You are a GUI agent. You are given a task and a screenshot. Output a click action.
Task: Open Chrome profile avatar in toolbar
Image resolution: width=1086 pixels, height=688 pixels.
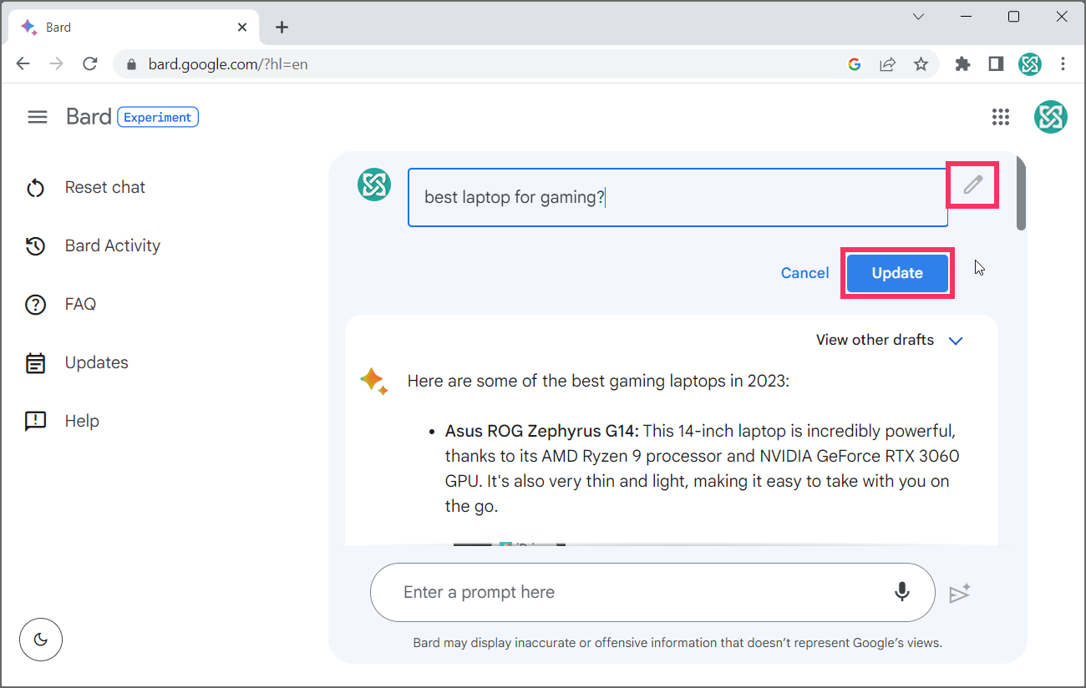tap(1029, 64)
